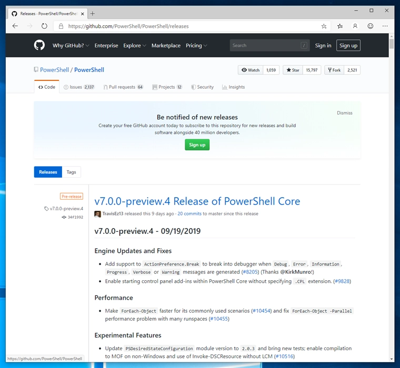The image size is (400, 368).
Task: Open pull request #10455
Action: [x=219, y=319]
